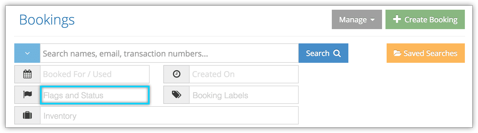
Task: Click the Create Booking text label
Action: [431, 20]
